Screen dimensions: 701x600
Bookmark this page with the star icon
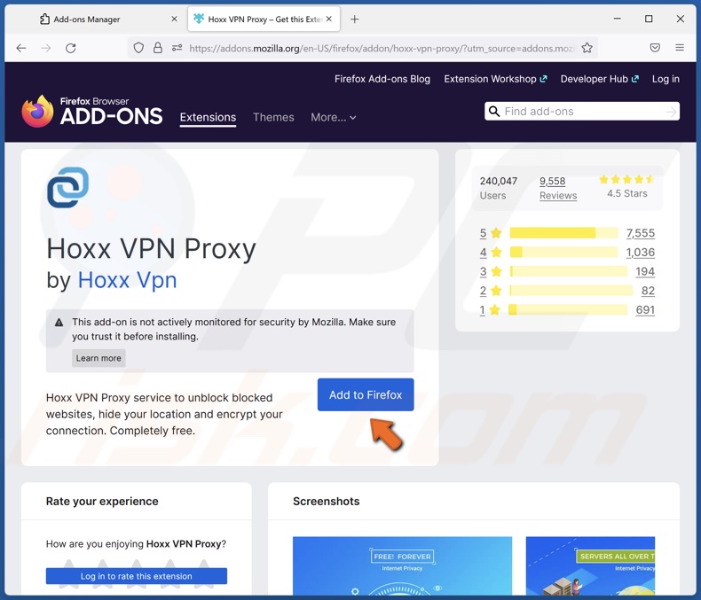point(587,48)
